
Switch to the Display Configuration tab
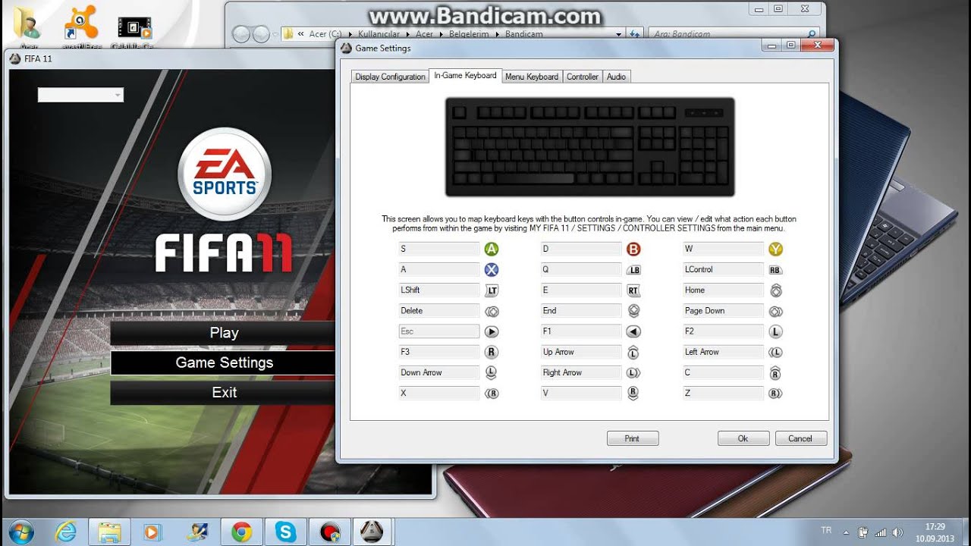tap(390, 77)
